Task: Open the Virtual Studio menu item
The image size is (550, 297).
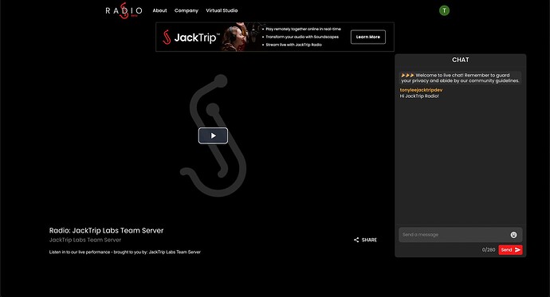Action: 222,10
